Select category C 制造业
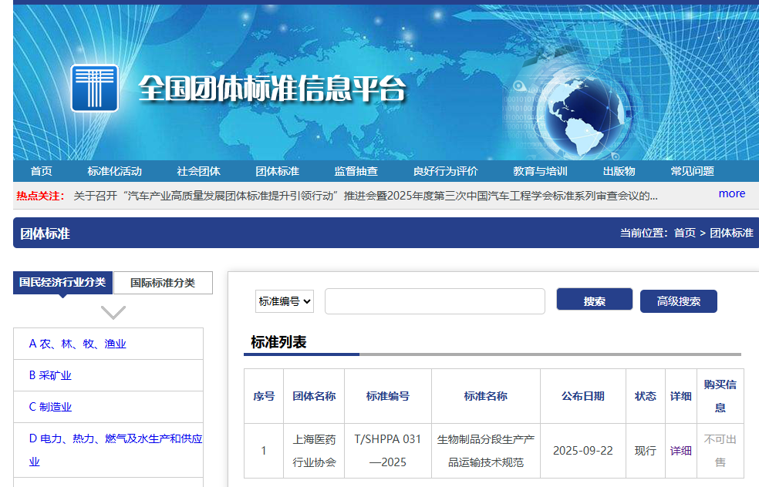This screenshot has height=487, width=759. (x=50, y=407)
